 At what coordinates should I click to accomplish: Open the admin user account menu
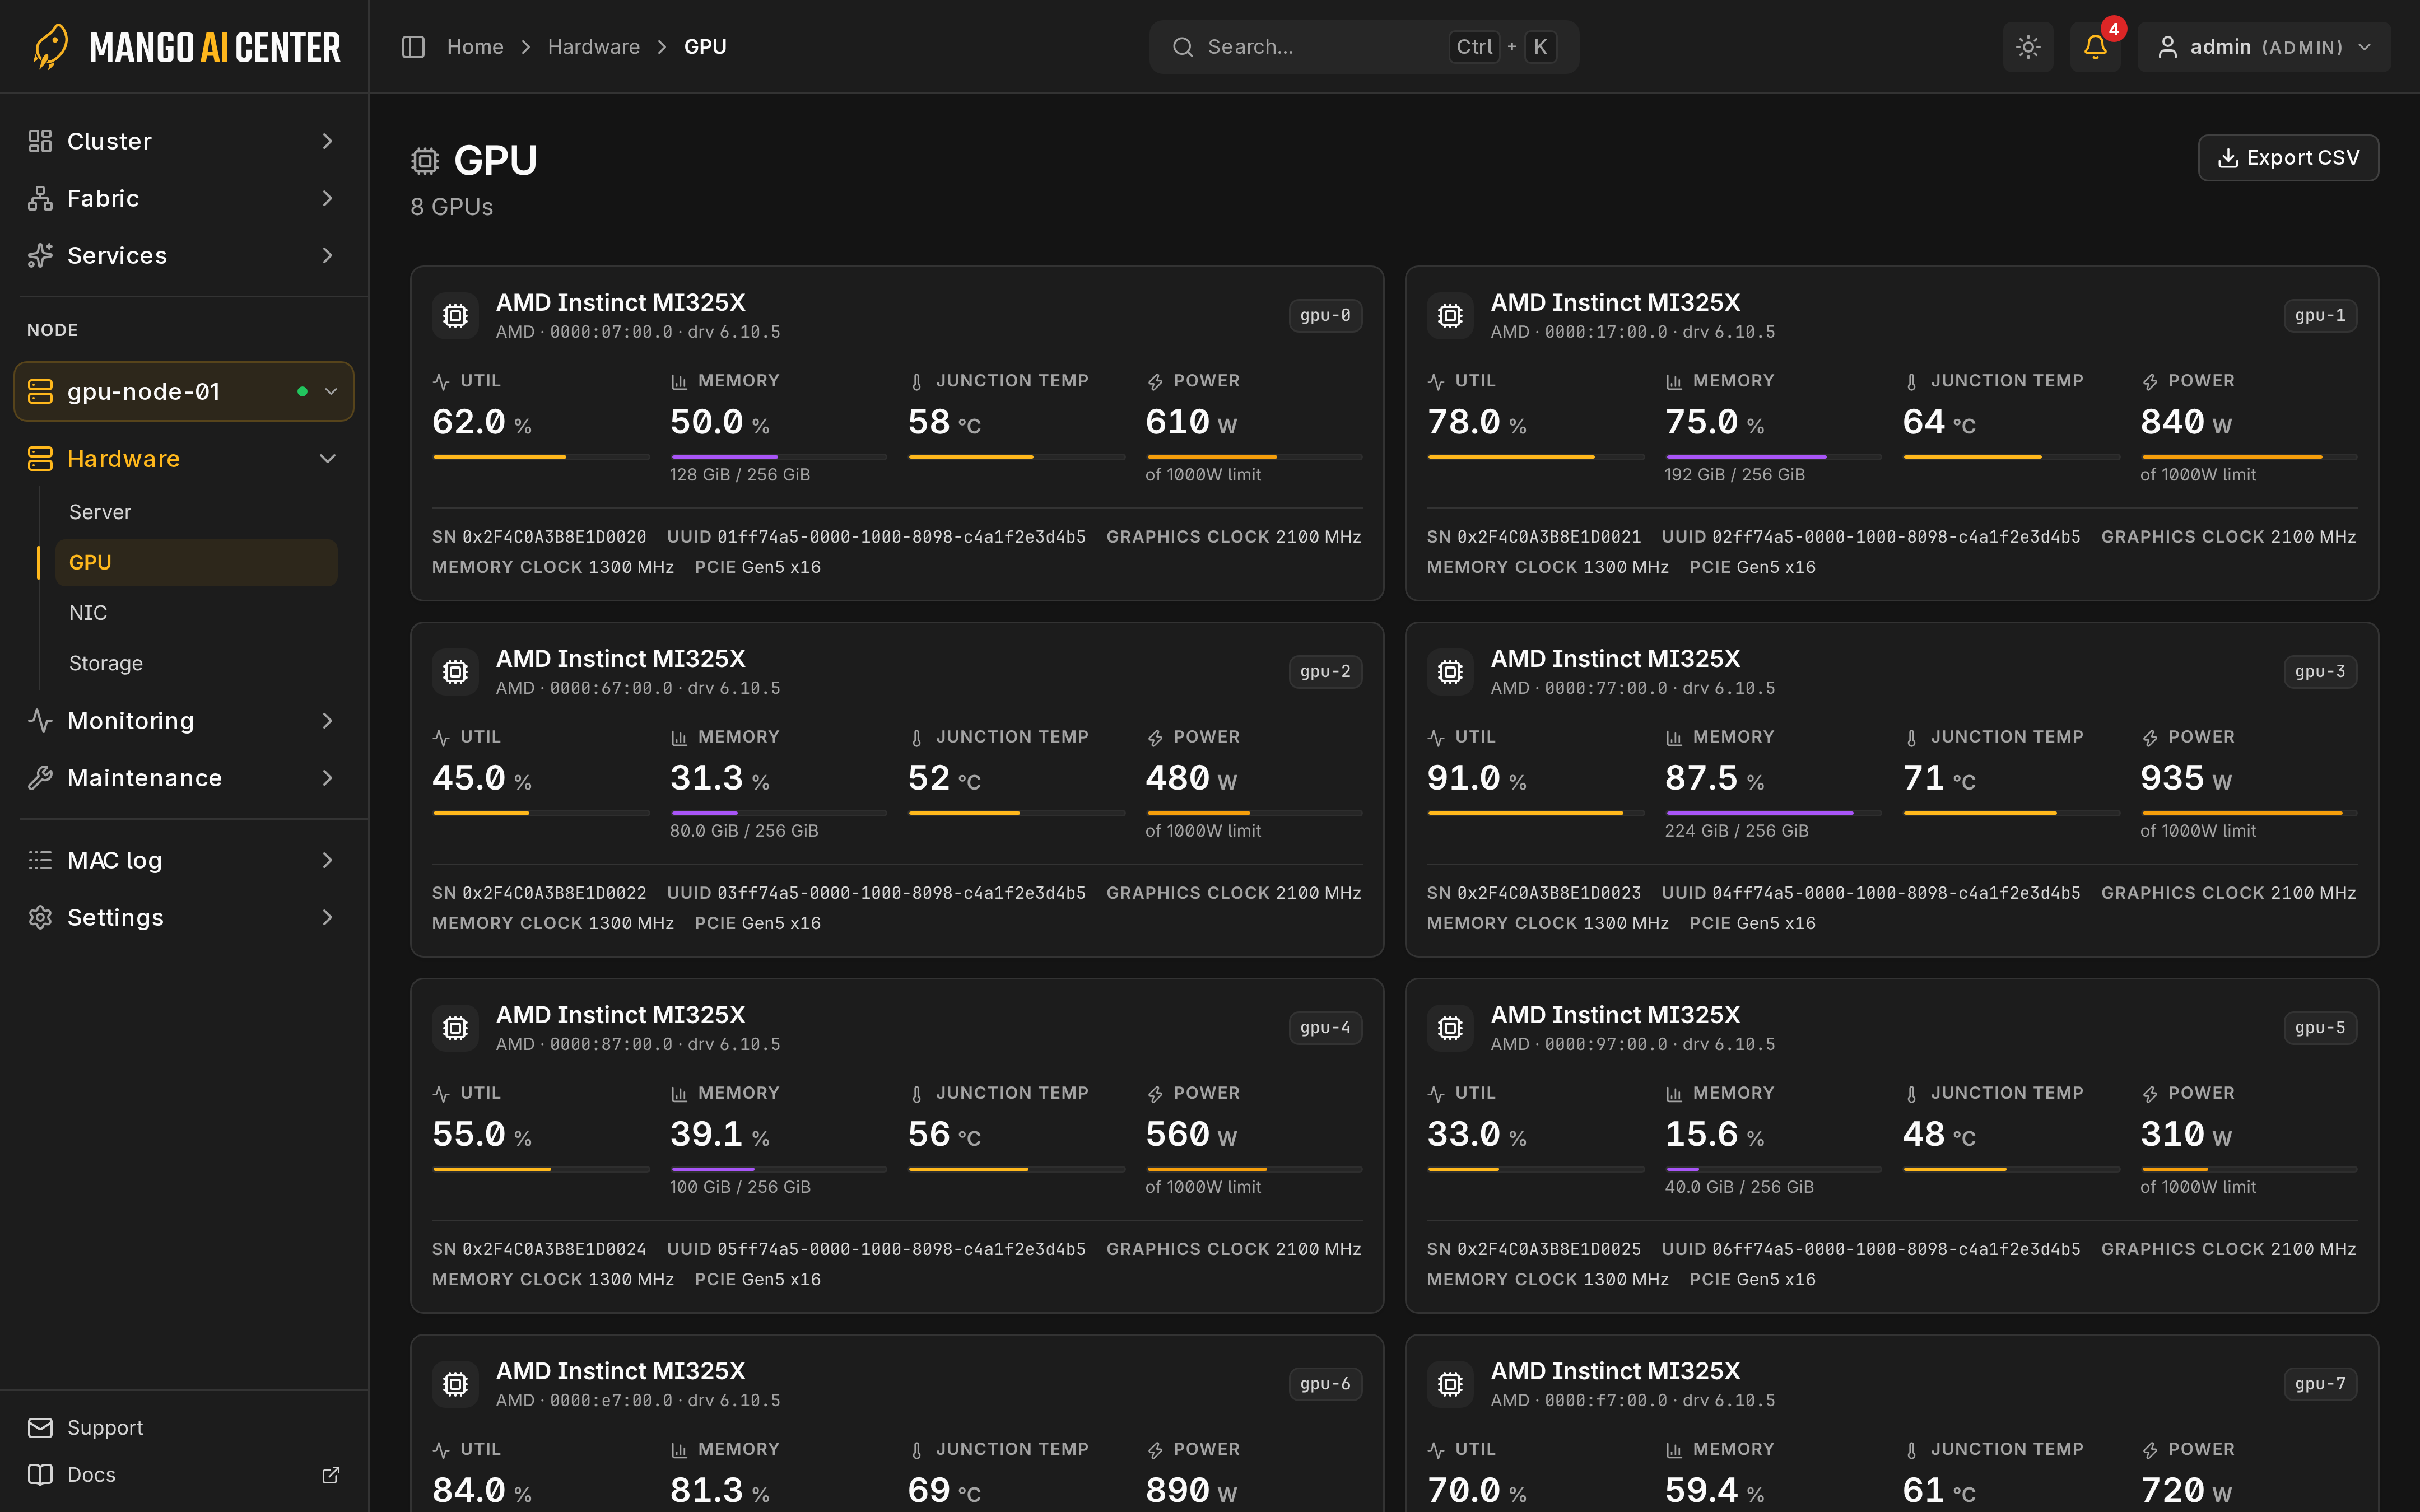pos(2264,47)
